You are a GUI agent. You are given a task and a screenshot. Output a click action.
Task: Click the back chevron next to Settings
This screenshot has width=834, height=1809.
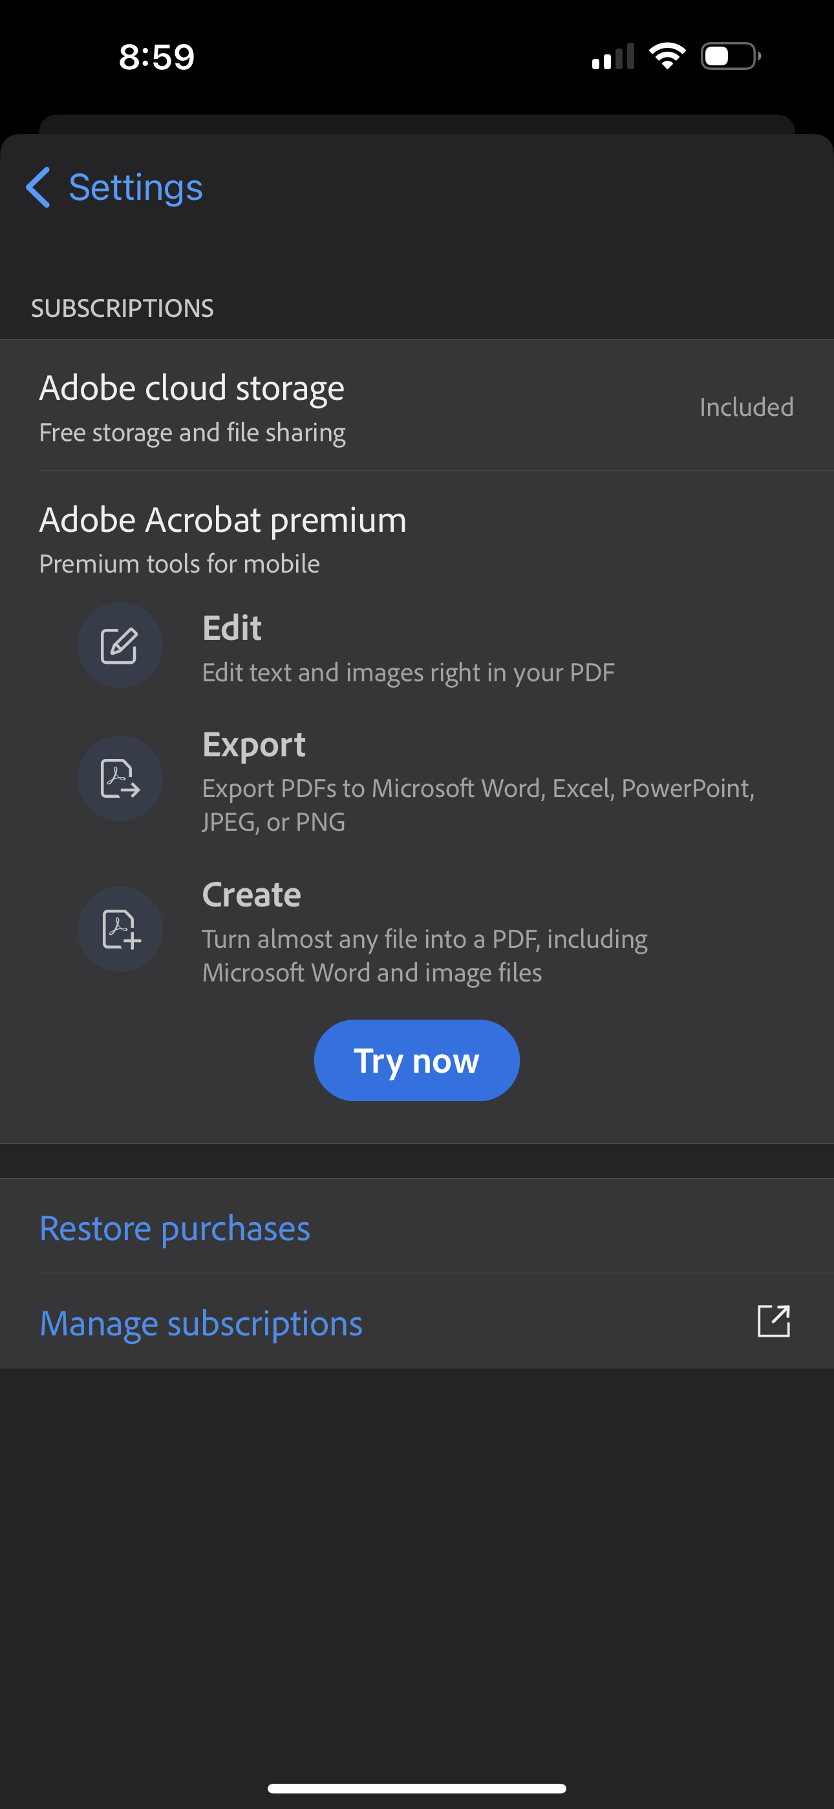coord(37,187)
